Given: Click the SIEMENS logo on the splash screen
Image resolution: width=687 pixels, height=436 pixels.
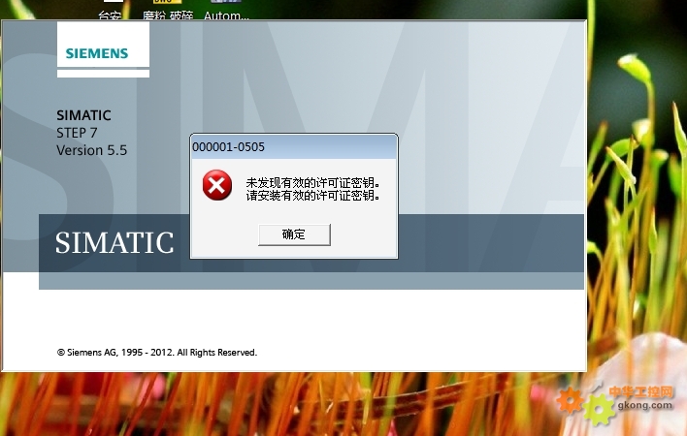Looking at the screenshot, I should click(x=97, y=53).
